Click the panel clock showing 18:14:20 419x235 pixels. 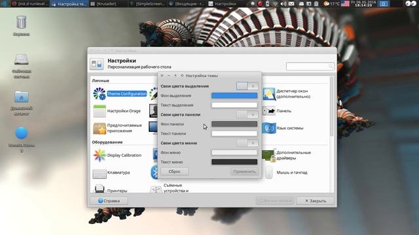[363, 3]
